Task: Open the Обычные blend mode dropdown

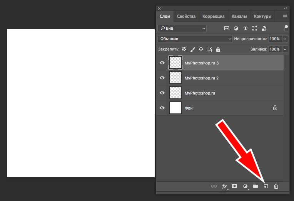Action: tap(195, 39)
